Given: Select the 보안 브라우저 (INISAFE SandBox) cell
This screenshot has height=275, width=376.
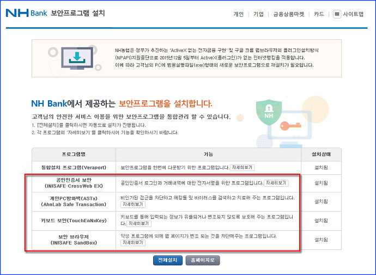Looking at the screenshot, I should pos(74,240).
